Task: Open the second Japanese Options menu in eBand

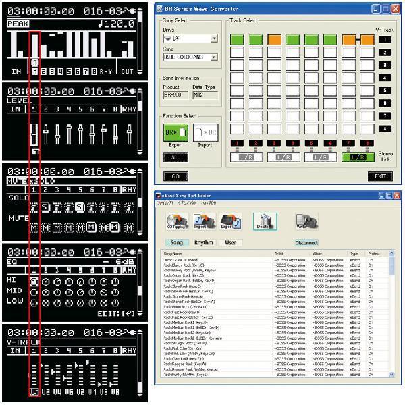Action: pyautogui.click(x=187, y=203)
